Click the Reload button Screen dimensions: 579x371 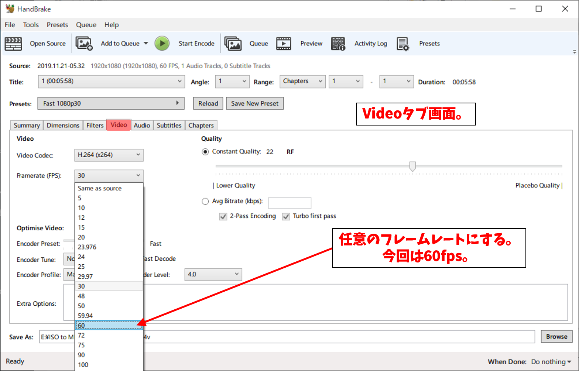pos(208,103)
